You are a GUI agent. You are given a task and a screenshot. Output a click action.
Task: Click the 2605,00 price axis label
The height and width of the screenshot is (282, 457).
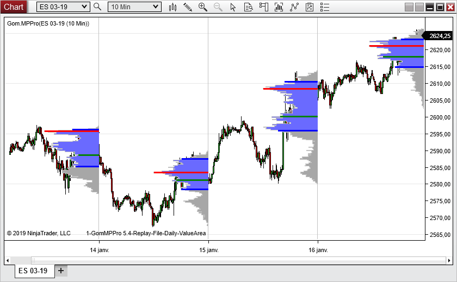click(x=440, y=101)
